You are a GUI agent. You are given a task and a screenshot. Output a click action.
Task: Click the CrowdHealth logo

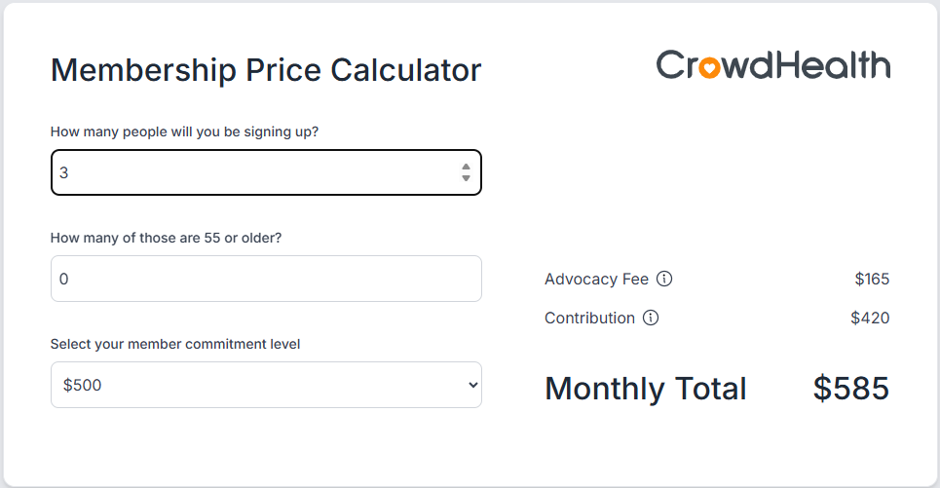[x=772, y=65]
